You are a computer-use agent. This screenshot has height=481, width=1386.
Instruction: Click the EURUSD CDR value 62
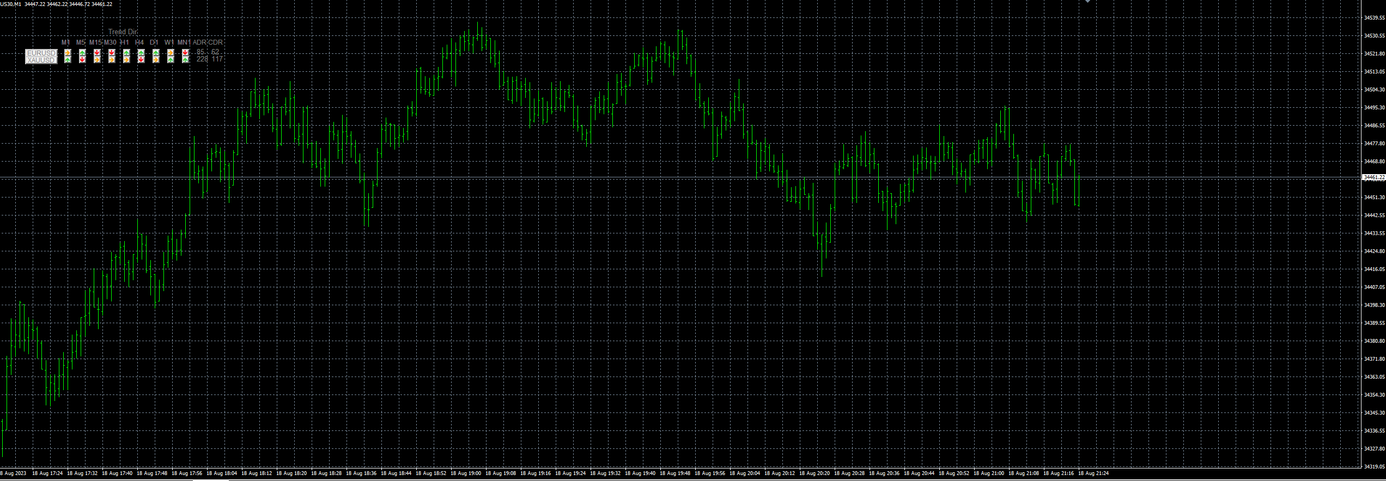click(215, 52)
